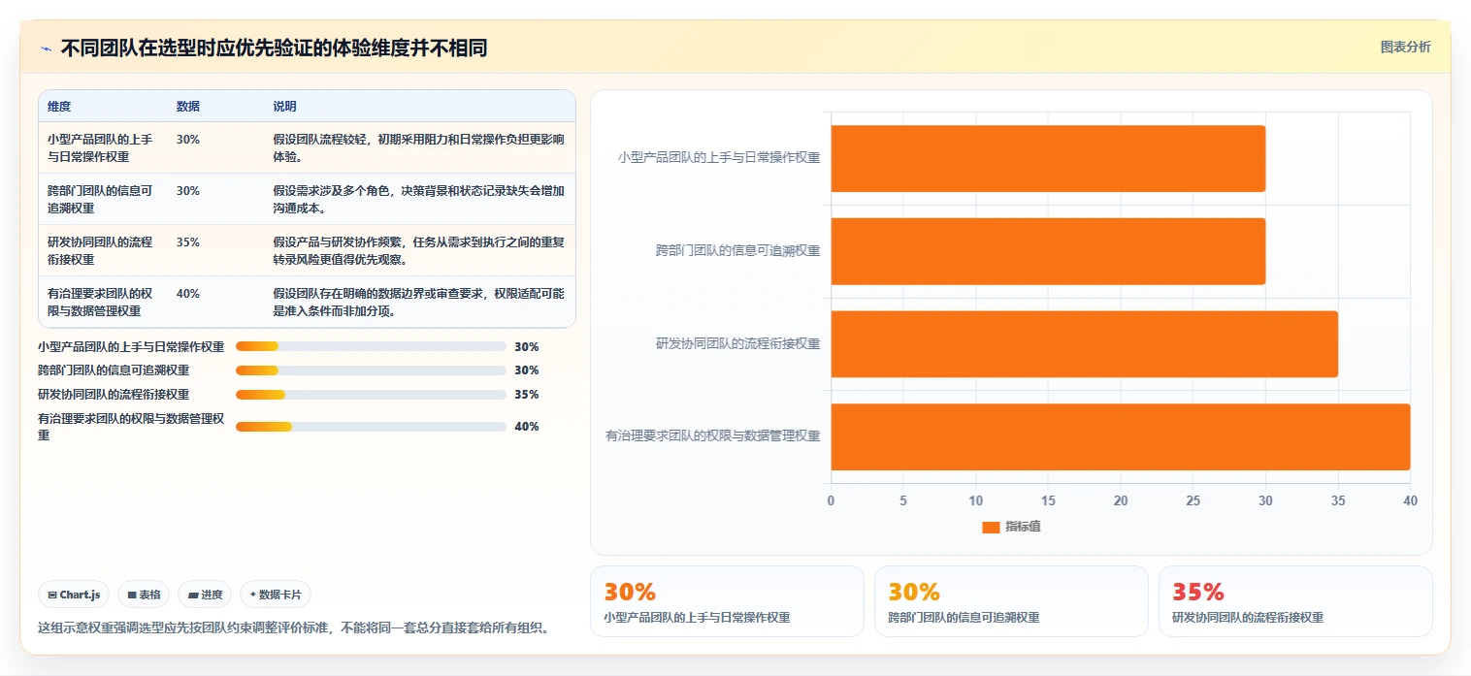1471x676 pixels.
Task: Click the x-axis tick label 25
Action: pos(1193,501)
